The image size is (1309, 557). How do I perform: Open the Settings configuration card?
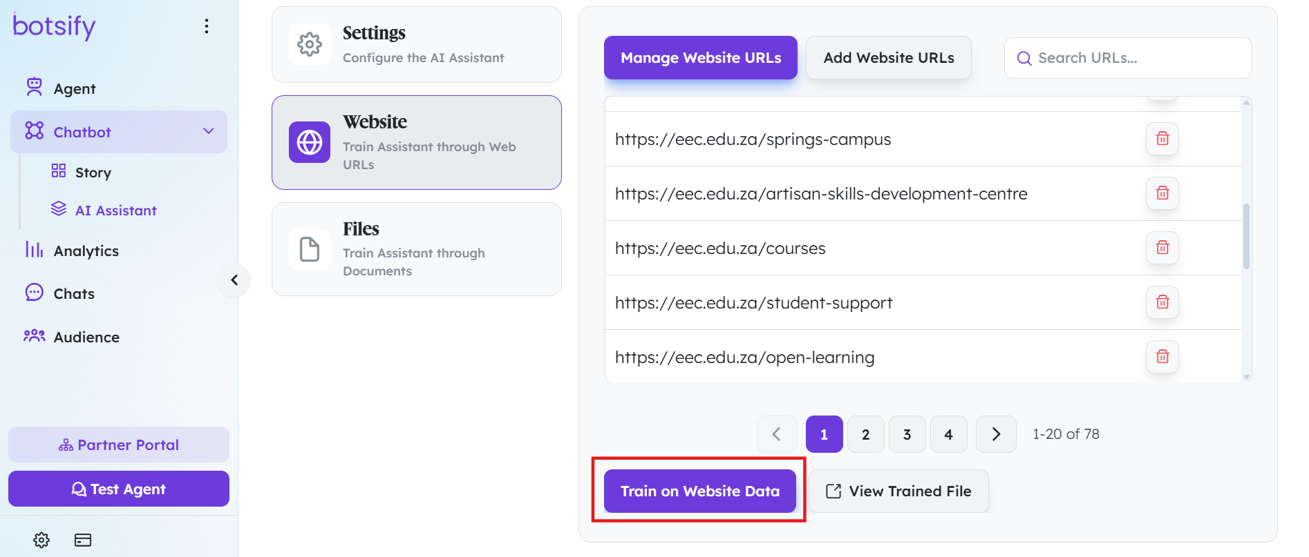[417, 45]
